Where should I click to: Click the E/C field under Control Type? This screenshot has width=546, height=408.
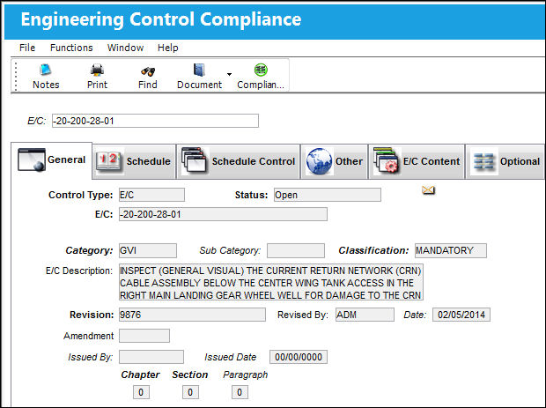[223, 214]
